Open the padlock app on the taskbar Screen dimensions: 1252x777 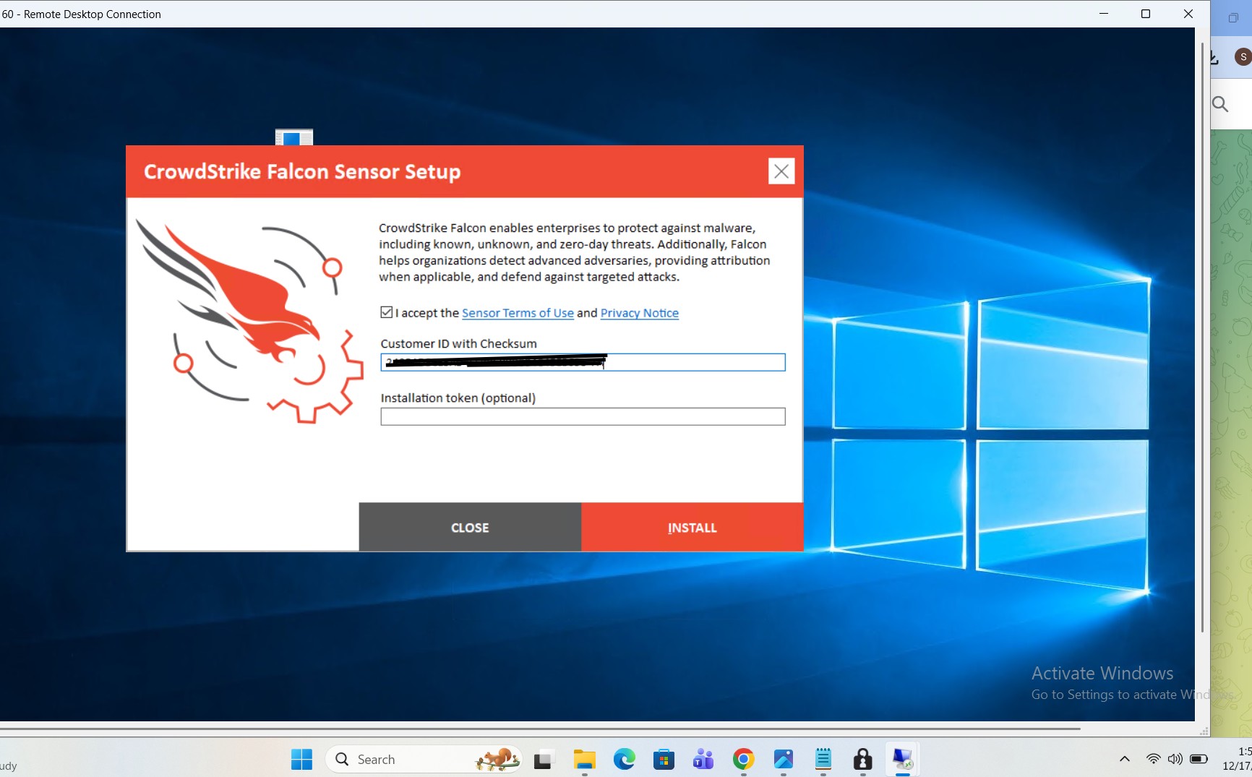863,760
